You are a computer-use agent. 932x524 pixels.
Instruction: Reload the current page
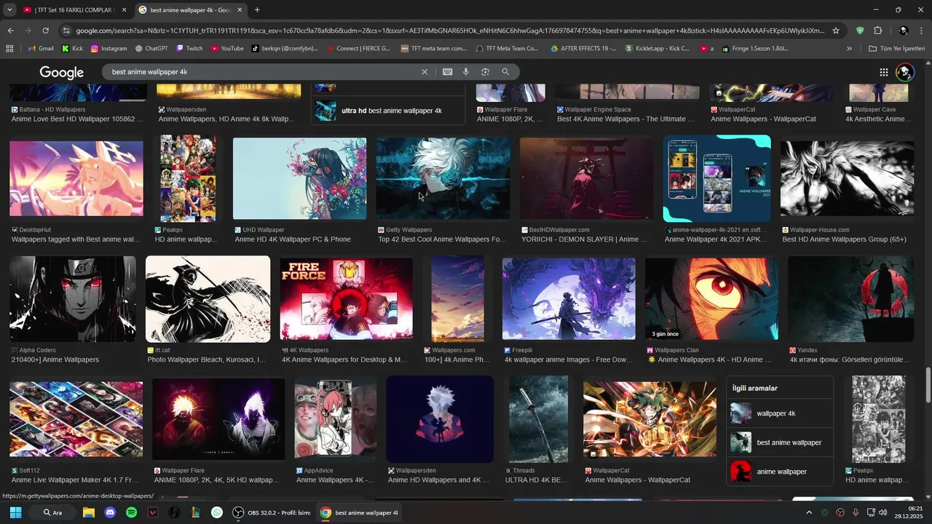click(x=45, y=31)
